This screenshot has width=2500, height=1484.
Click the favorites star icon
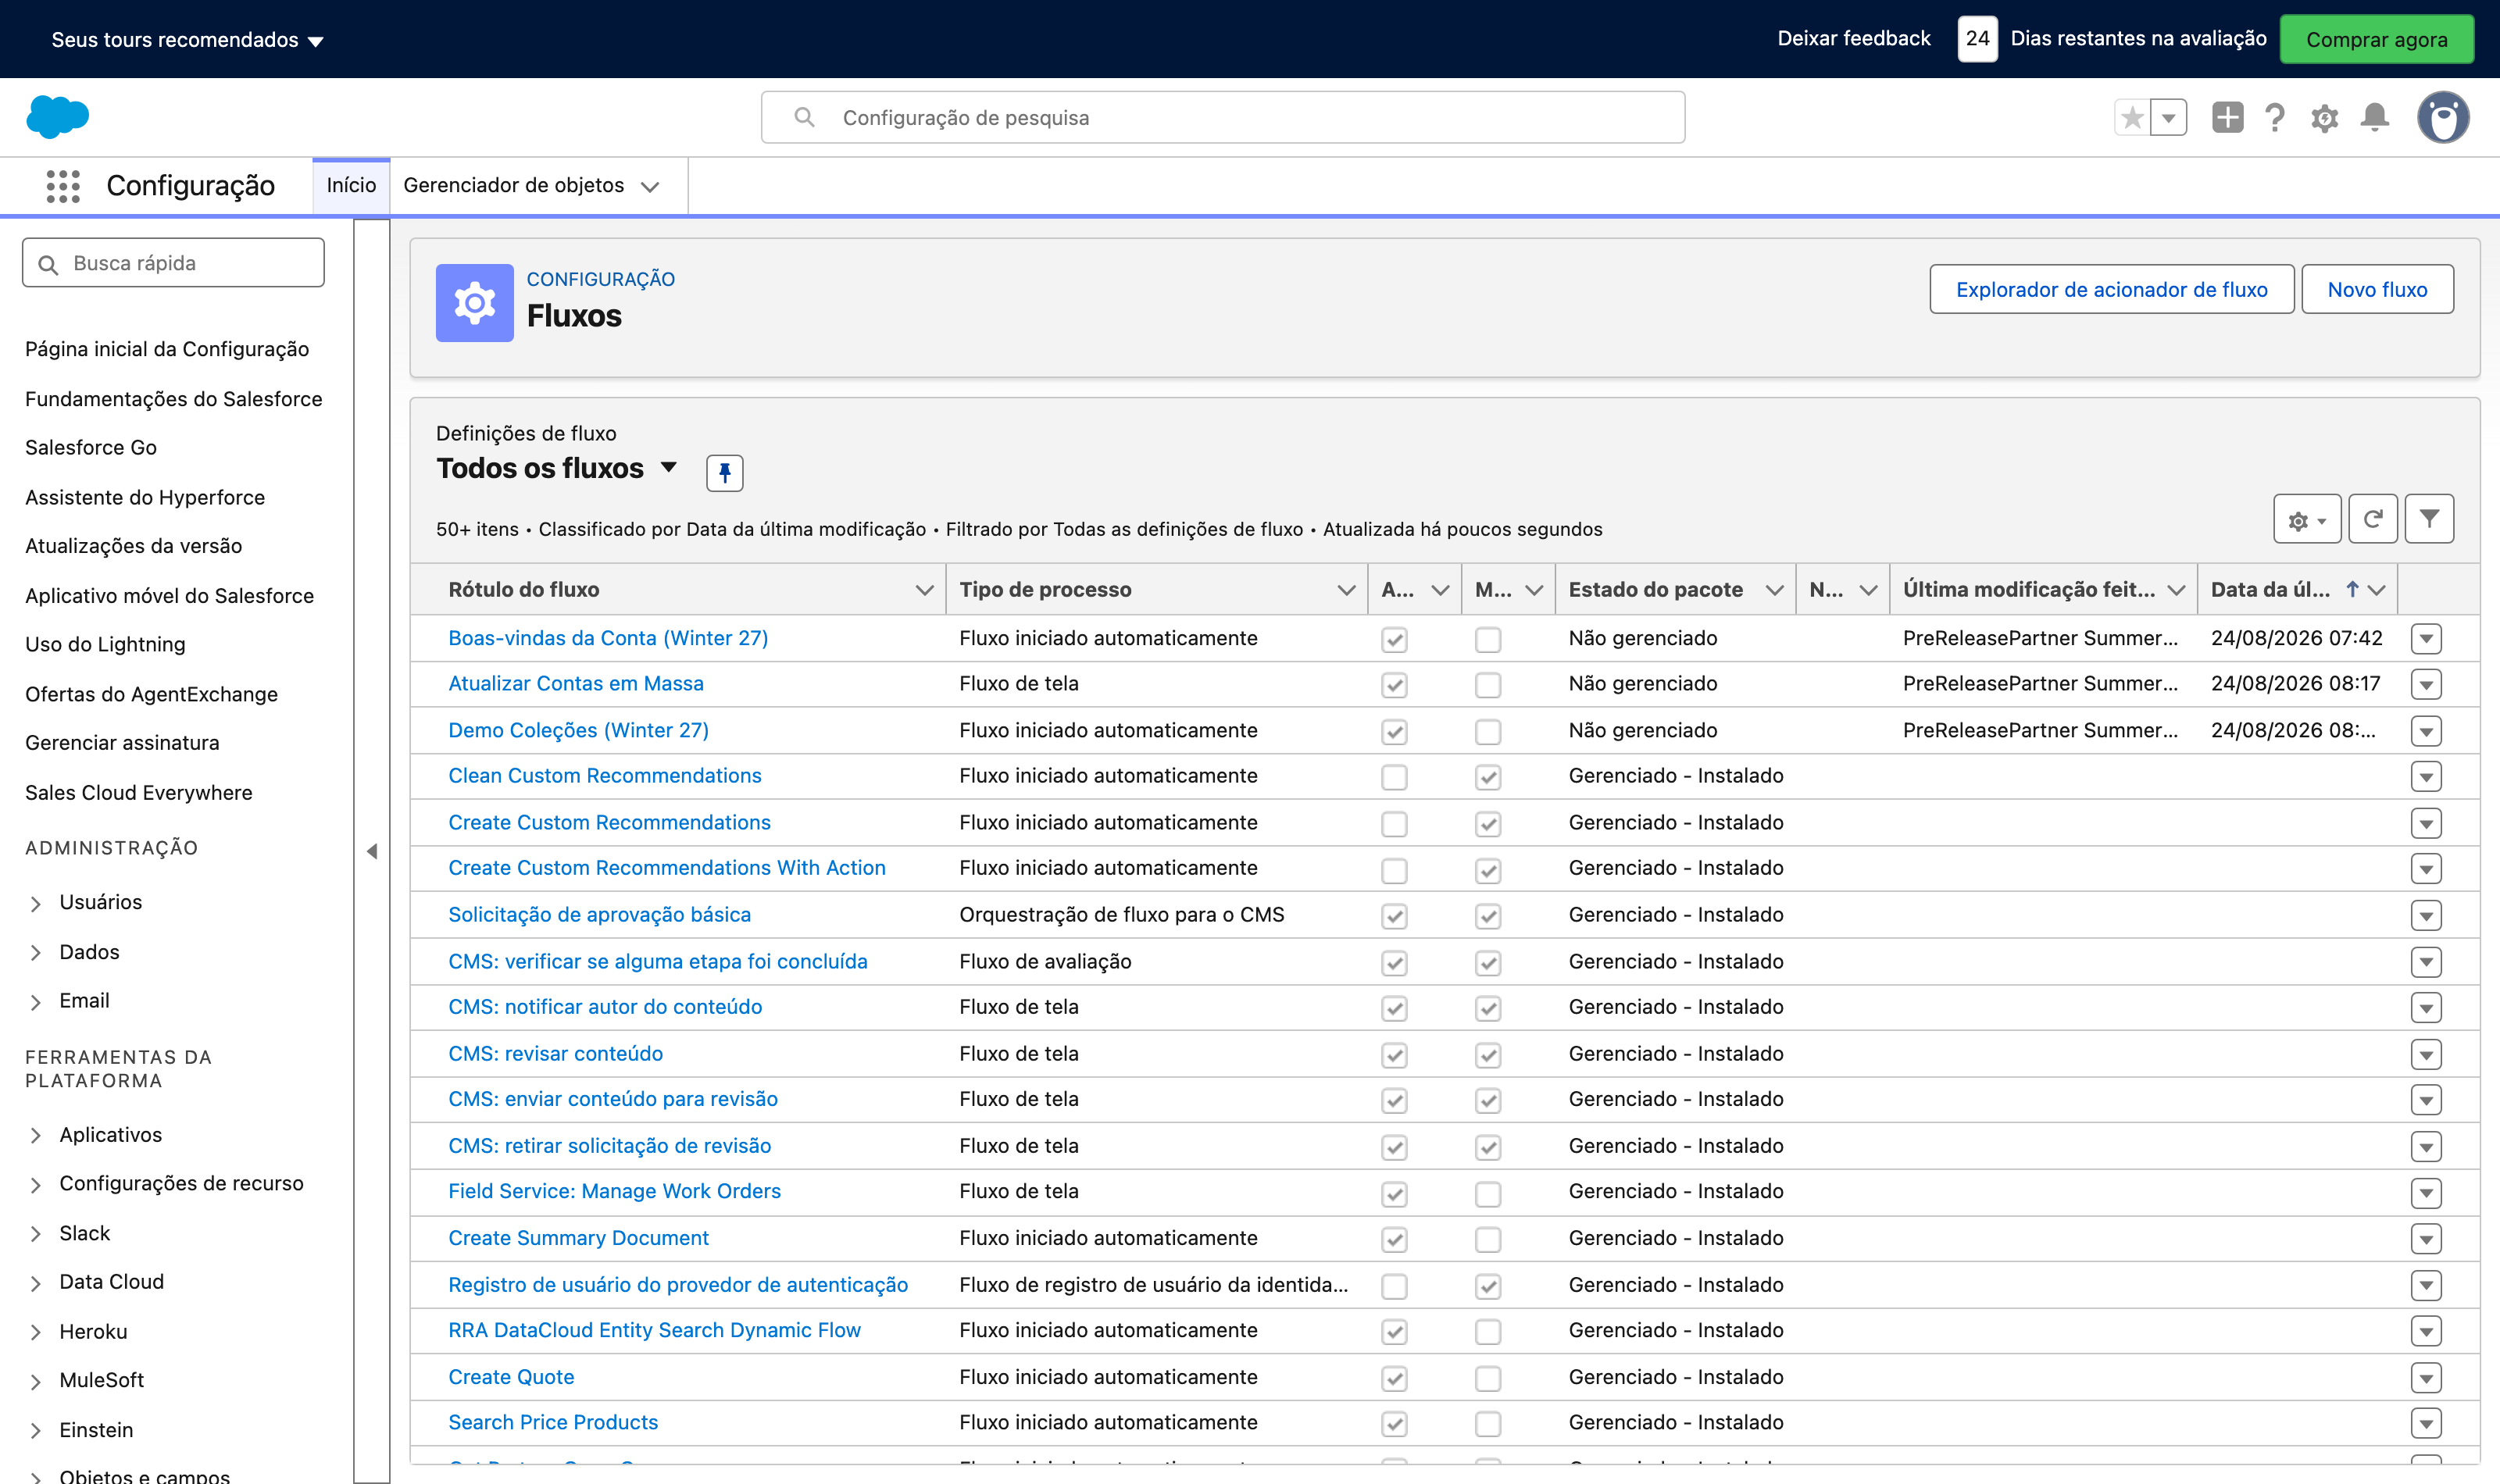pos(2132,117)
